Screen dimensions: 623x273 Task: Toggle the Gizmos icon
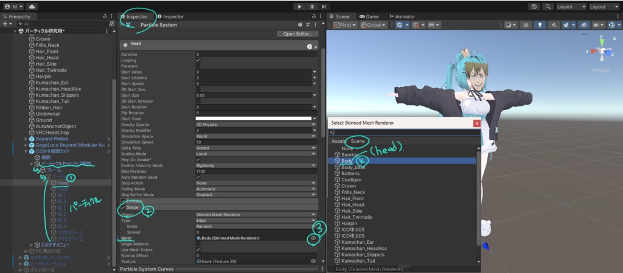pyautogui.click(x=613, y=25)
